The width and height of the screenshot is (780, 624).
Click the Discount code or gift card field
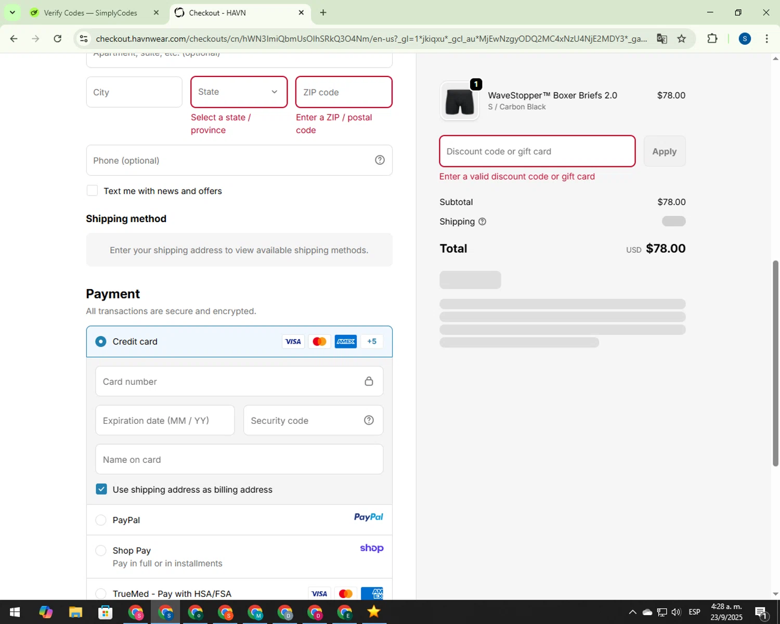click(x=537, y=151)
